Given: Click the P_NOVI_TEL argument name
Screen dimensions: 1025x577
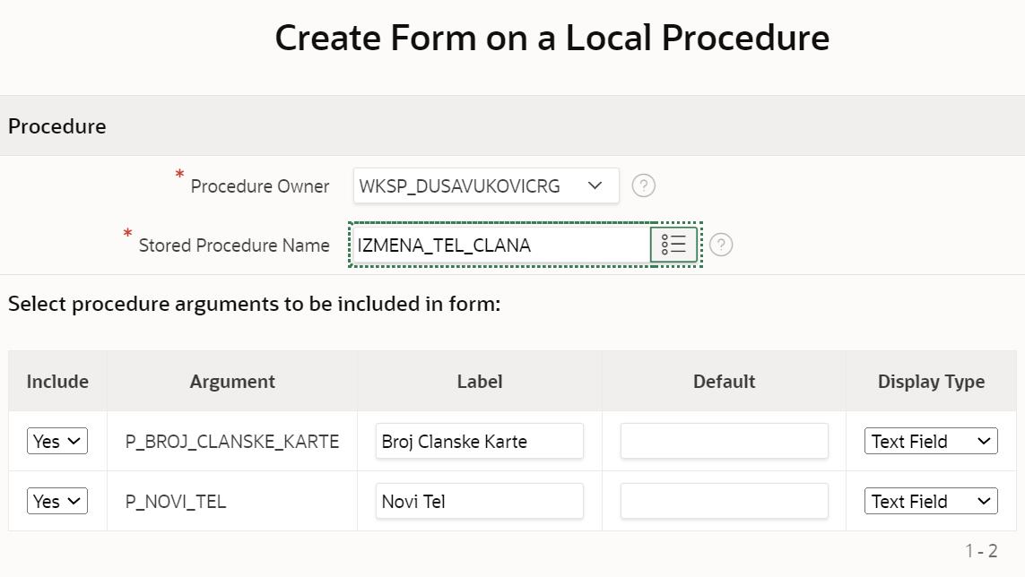Looking at the screenshot, I should pos(176,502).
